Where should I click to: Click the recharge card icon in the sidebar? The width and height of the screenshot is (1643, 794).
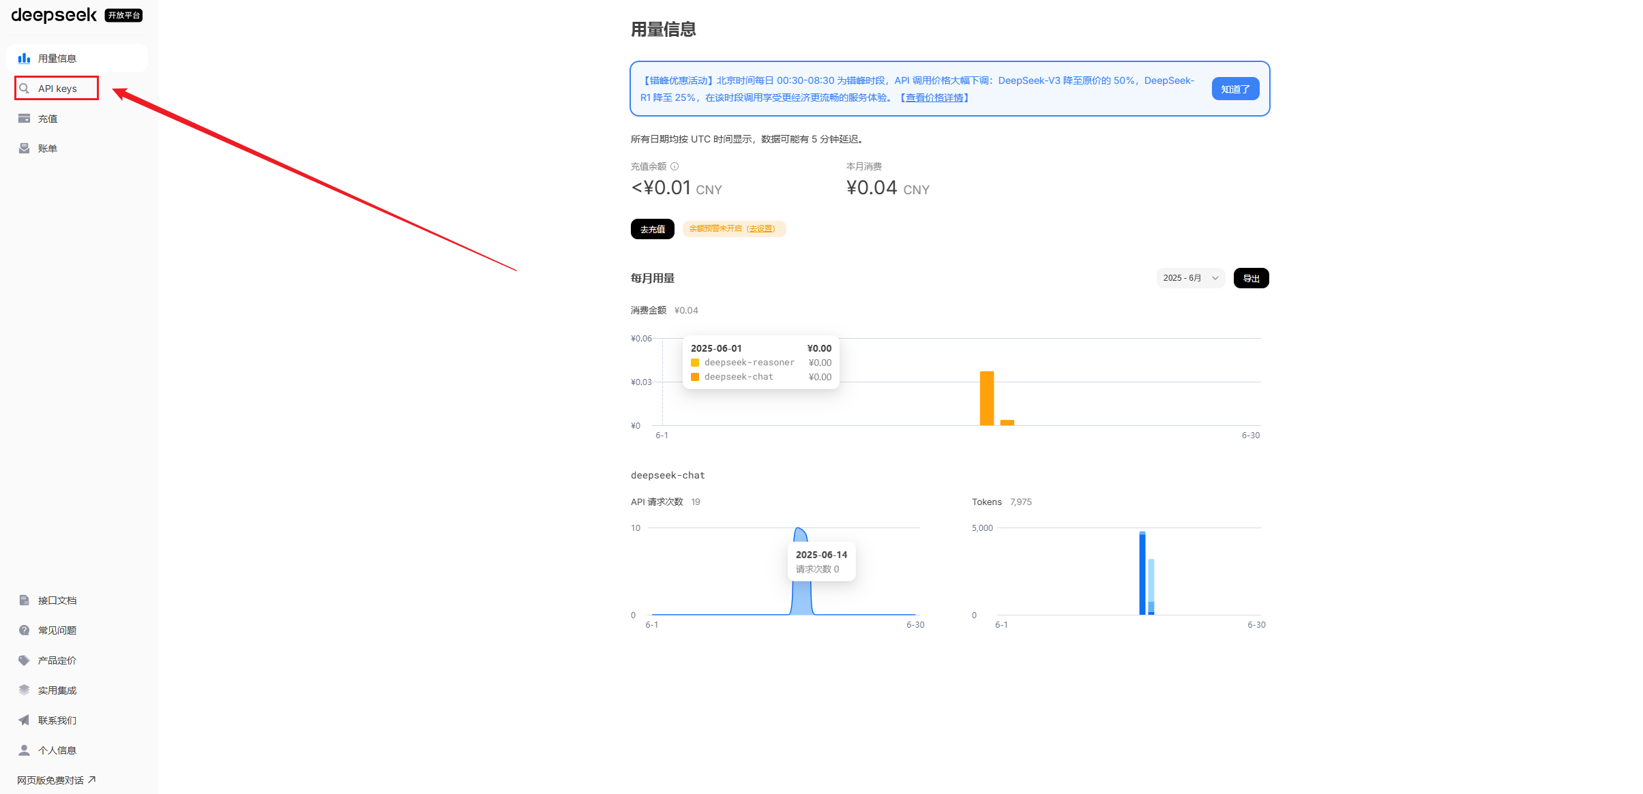point(24,119)
